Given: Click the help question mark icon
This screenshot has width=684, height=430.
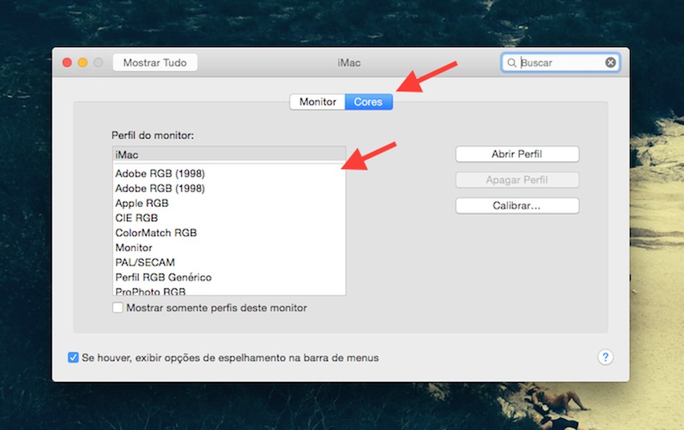Looking at the screenshot, I should (x=605, y=357).
